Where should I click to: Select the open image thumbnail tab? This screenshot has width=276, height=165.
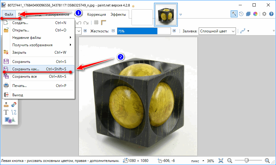[x=166, y=14]
